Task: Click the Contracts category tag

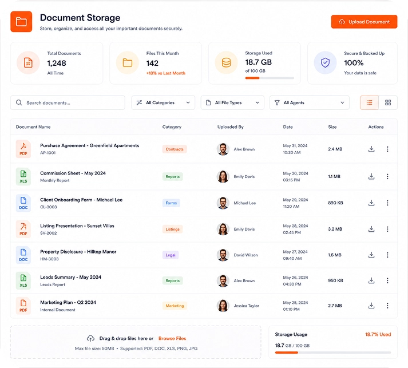Action: pos(175,149)
